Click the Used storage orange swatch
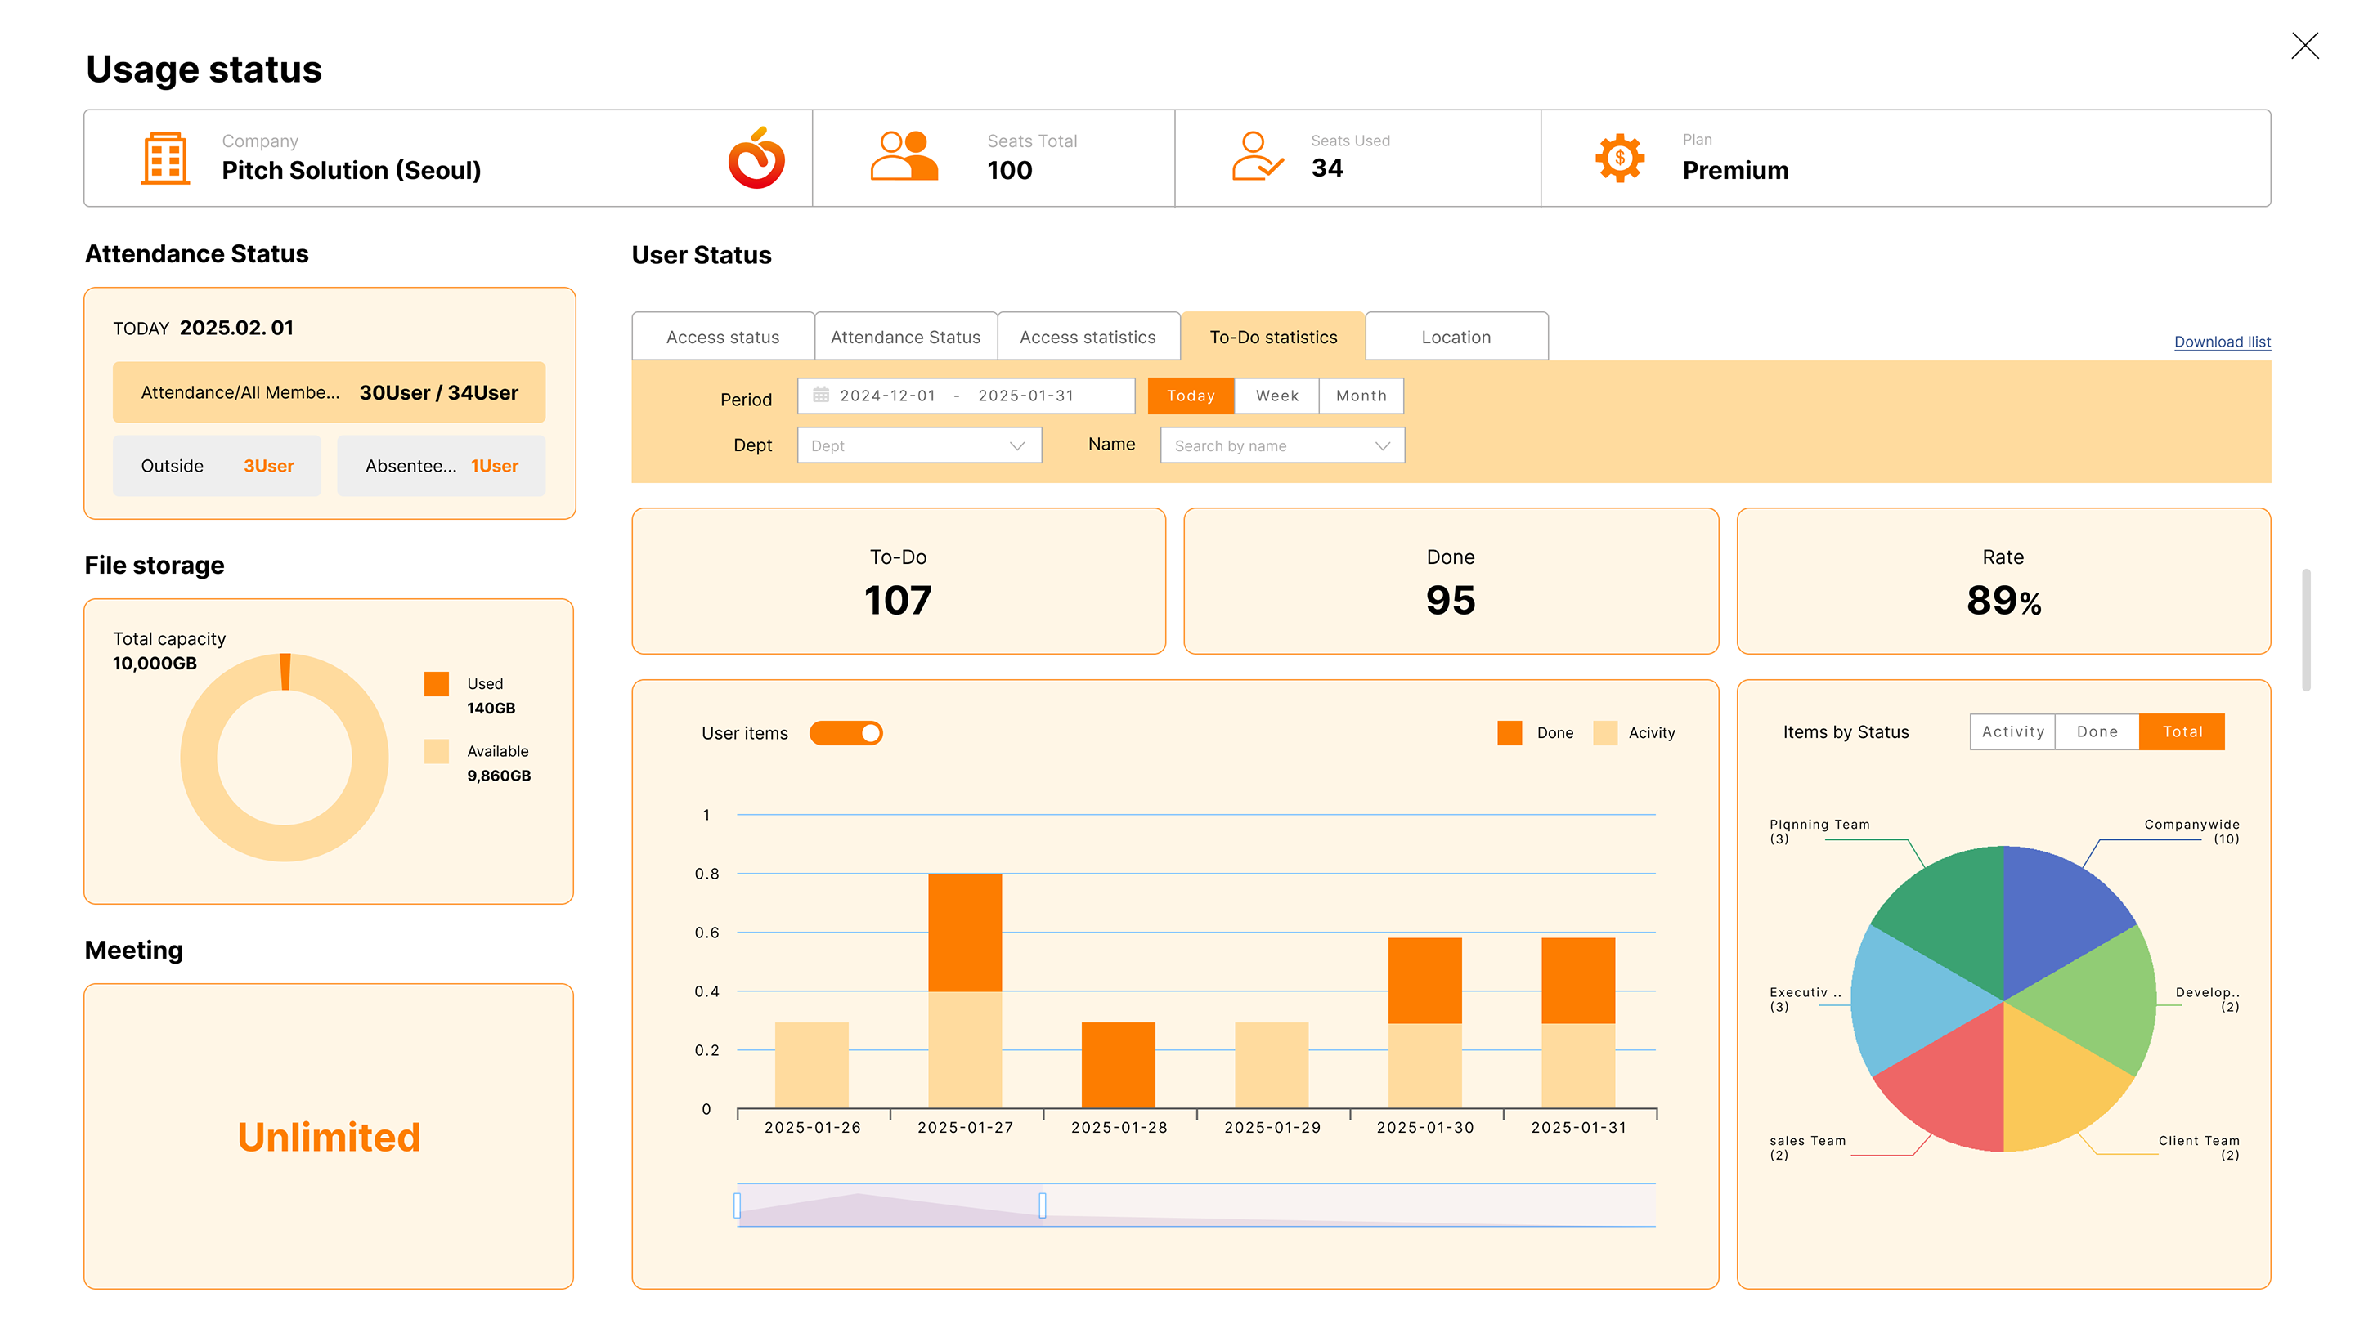The width and height of the screenshot is (2355, 1324). 437,684
